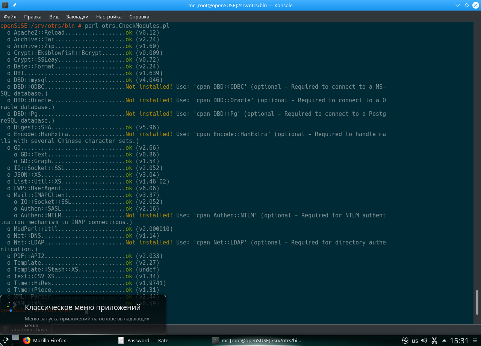Expand the hidden system tray icons arrow

443,340
